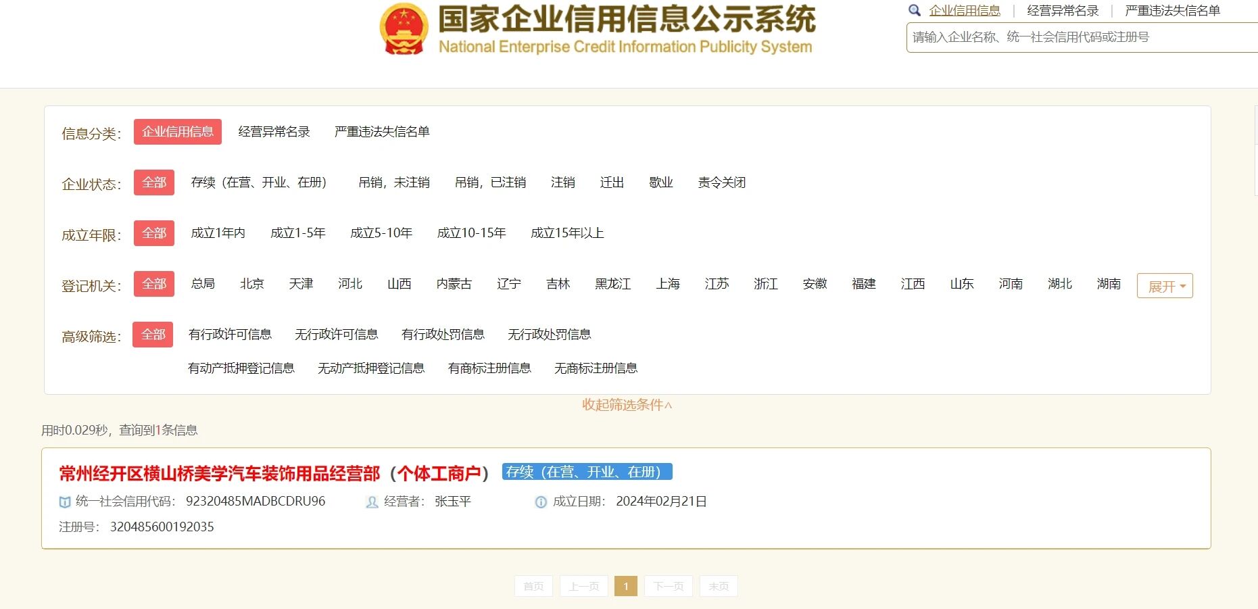Click the operator person icon
Screen dimensions: 1258x609
(372, 502)
